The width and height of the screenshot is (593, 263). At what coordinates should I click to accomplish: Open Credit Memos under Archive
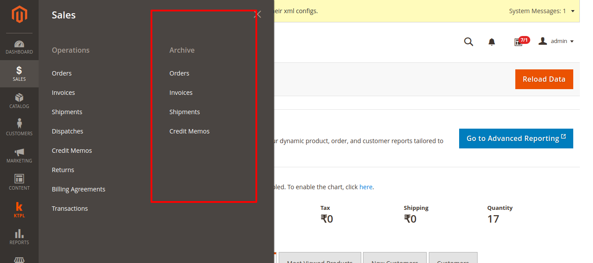(x=190, y=131)
